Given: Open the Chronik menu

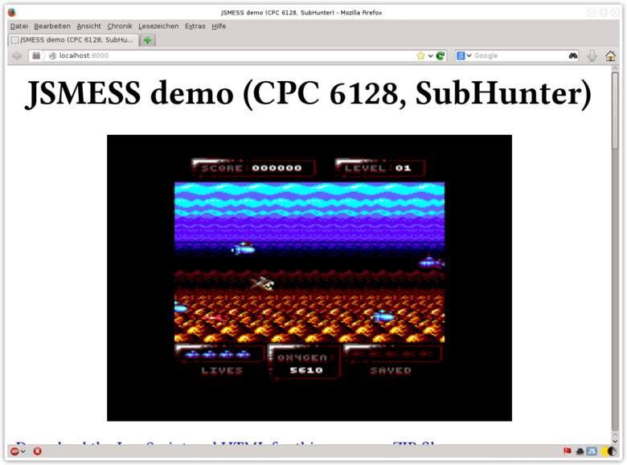Looking at the screenshot, I should pos(120,27).
